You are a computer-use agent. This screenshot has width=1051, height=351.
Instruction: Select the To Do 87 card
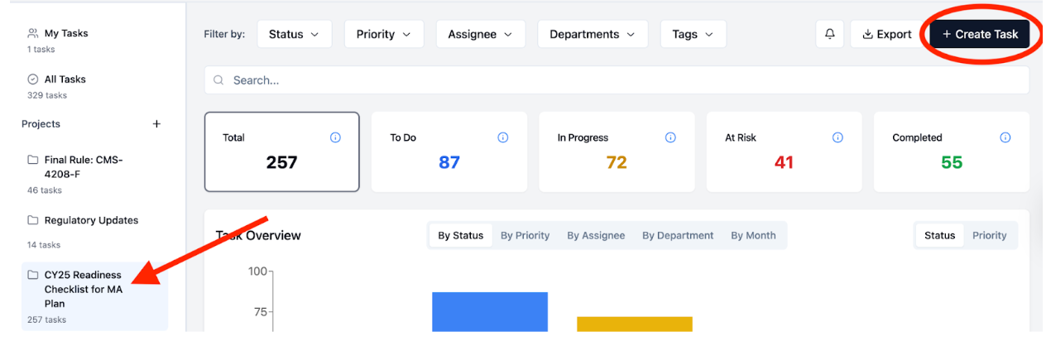pyautogui.click(x=449, y=151)
